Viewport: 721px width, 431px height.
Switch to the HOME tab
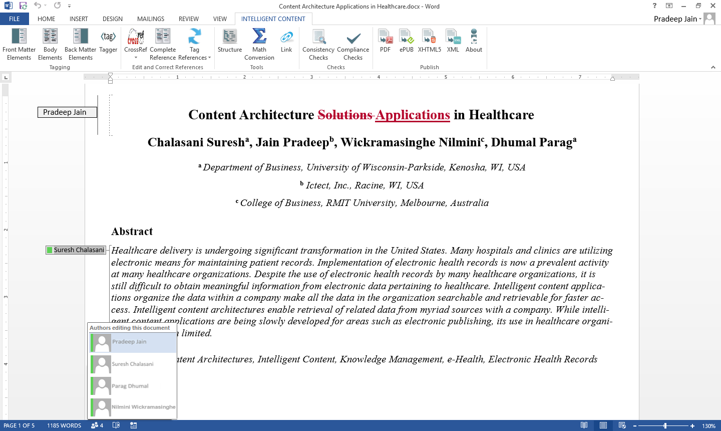[x=47, y=19]
